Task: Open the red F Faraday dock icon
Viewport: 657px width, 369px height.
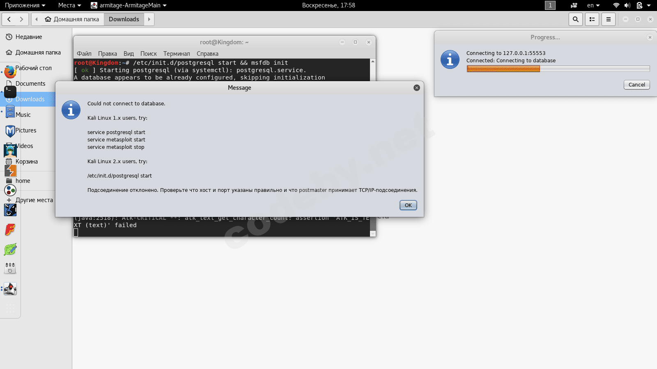Action: pyautogui.click(x=10, y=230)
